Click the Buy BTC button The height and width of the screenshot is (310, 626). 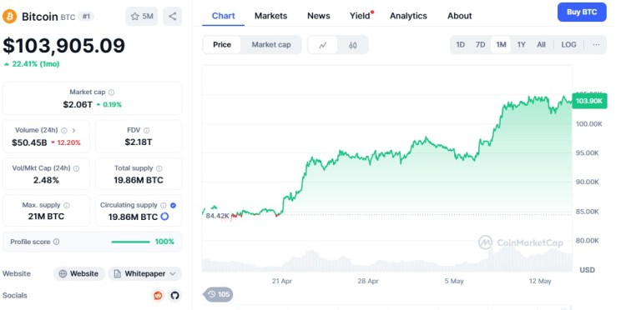(x=582, y=12)
